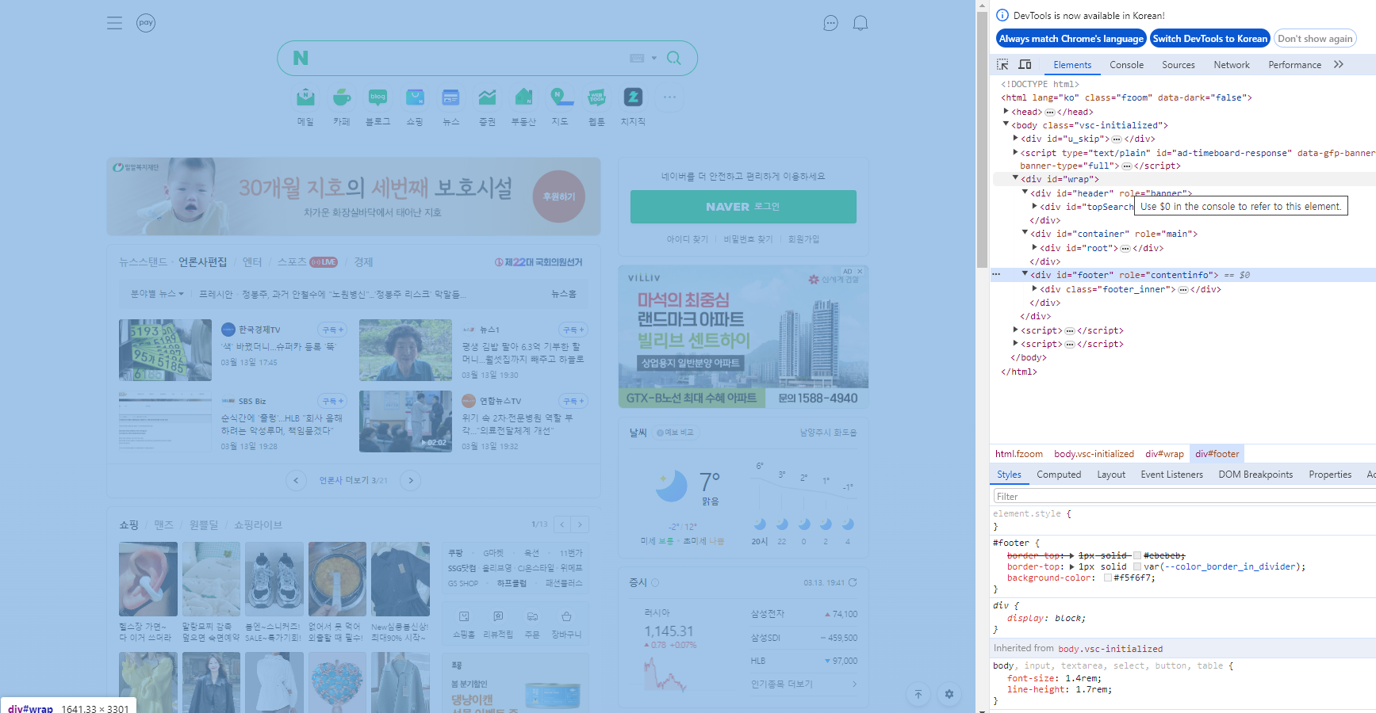
Task: Focus the Styles Filter input field
Action: click(1184, 496)
